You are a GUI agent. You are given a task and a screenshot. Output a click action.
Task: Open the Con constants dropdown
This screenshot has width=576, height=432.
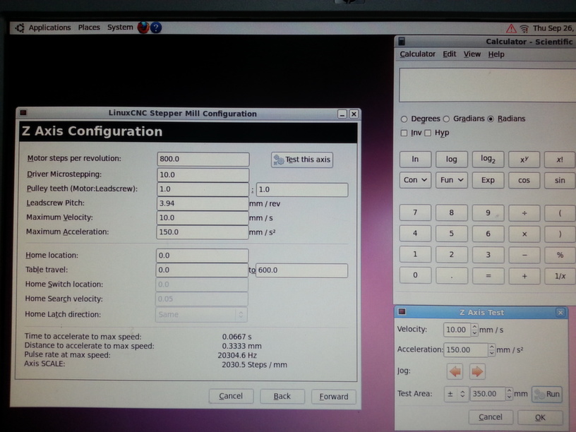tap(415, 180)
